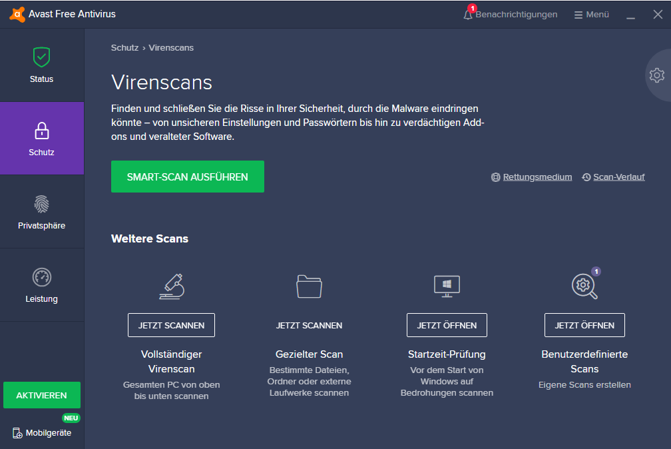This screenshot has height=449, width=671.
Task: Click the notification bell icon
Action: 468,15
